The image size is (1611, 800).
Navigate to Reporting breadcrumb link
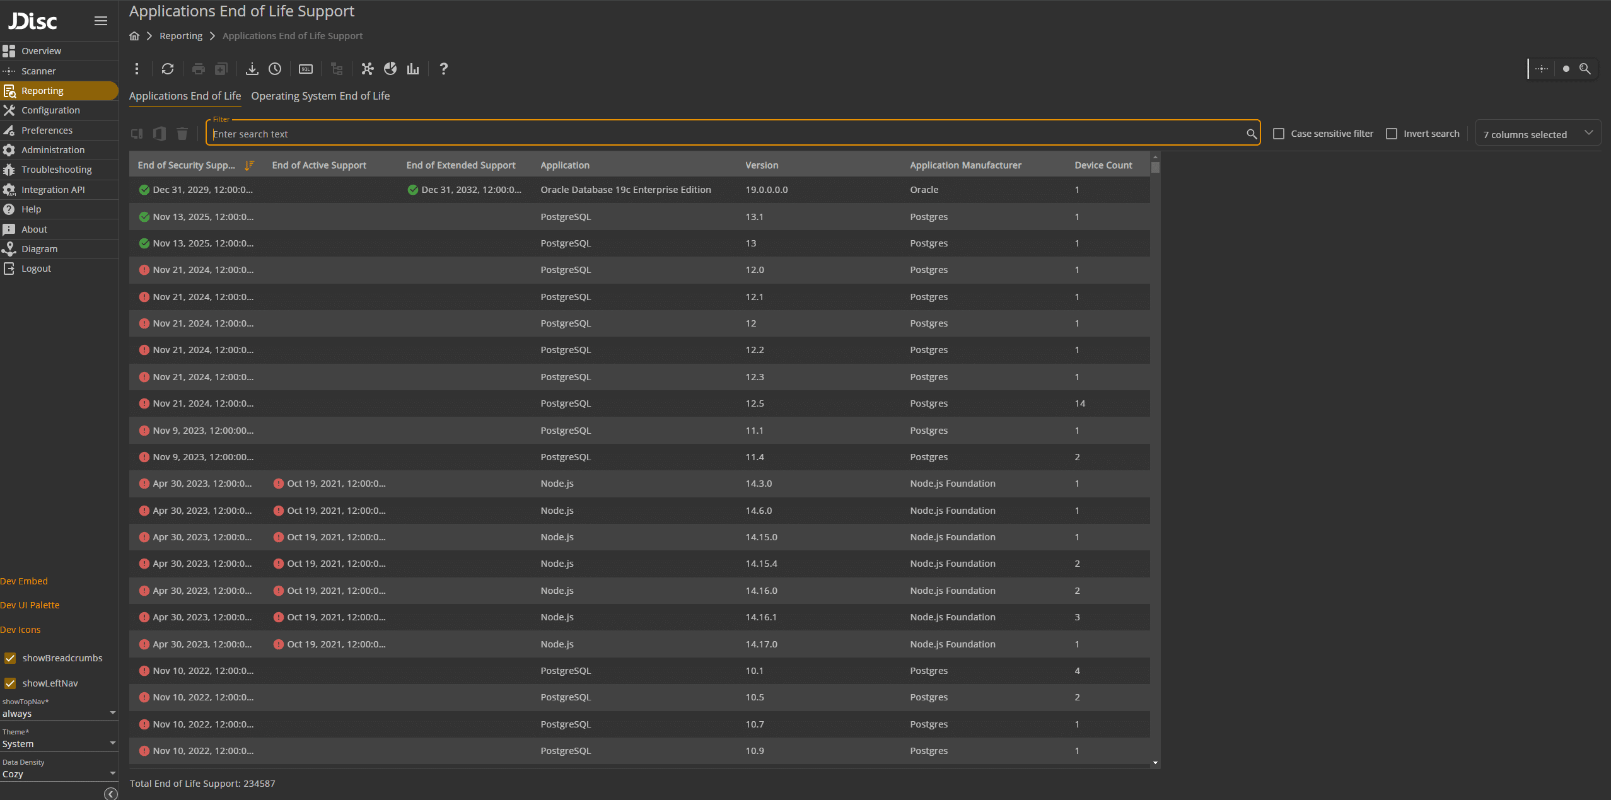(180, 35)
